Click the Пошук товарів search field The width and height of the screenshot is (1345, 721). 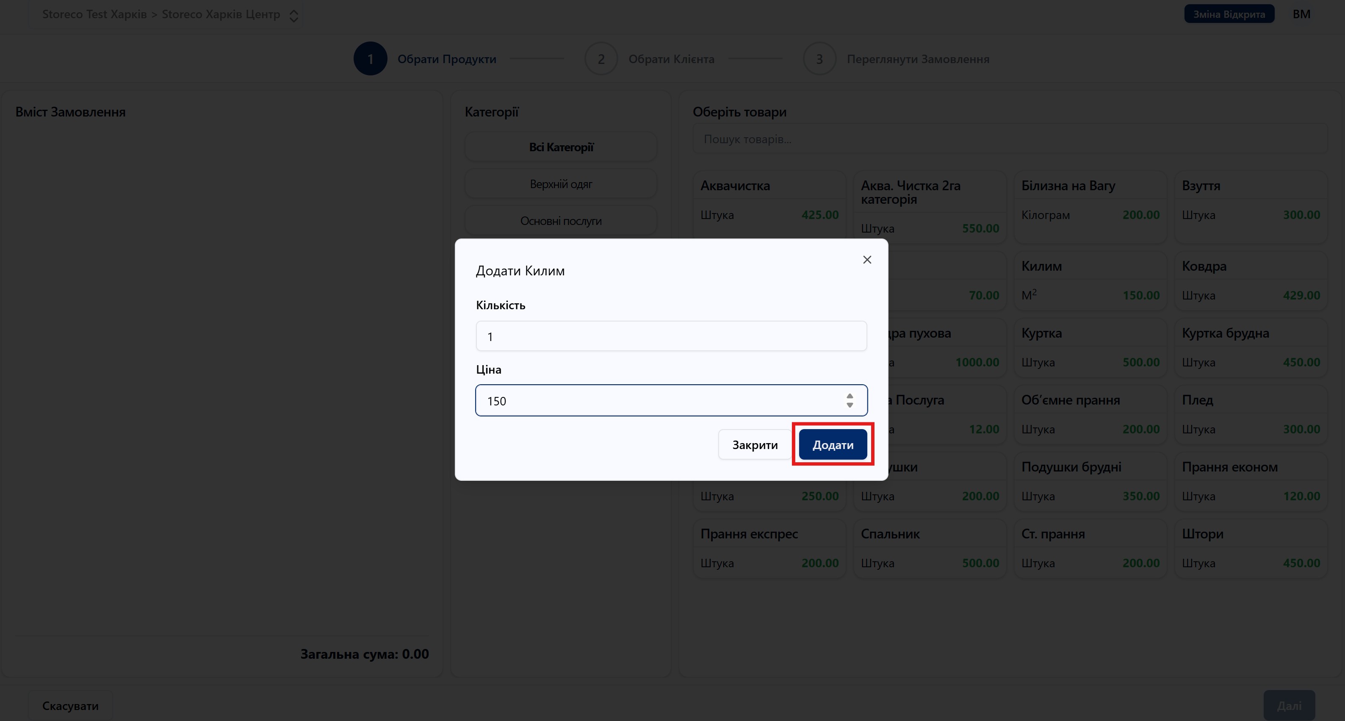pos(1009,139)
